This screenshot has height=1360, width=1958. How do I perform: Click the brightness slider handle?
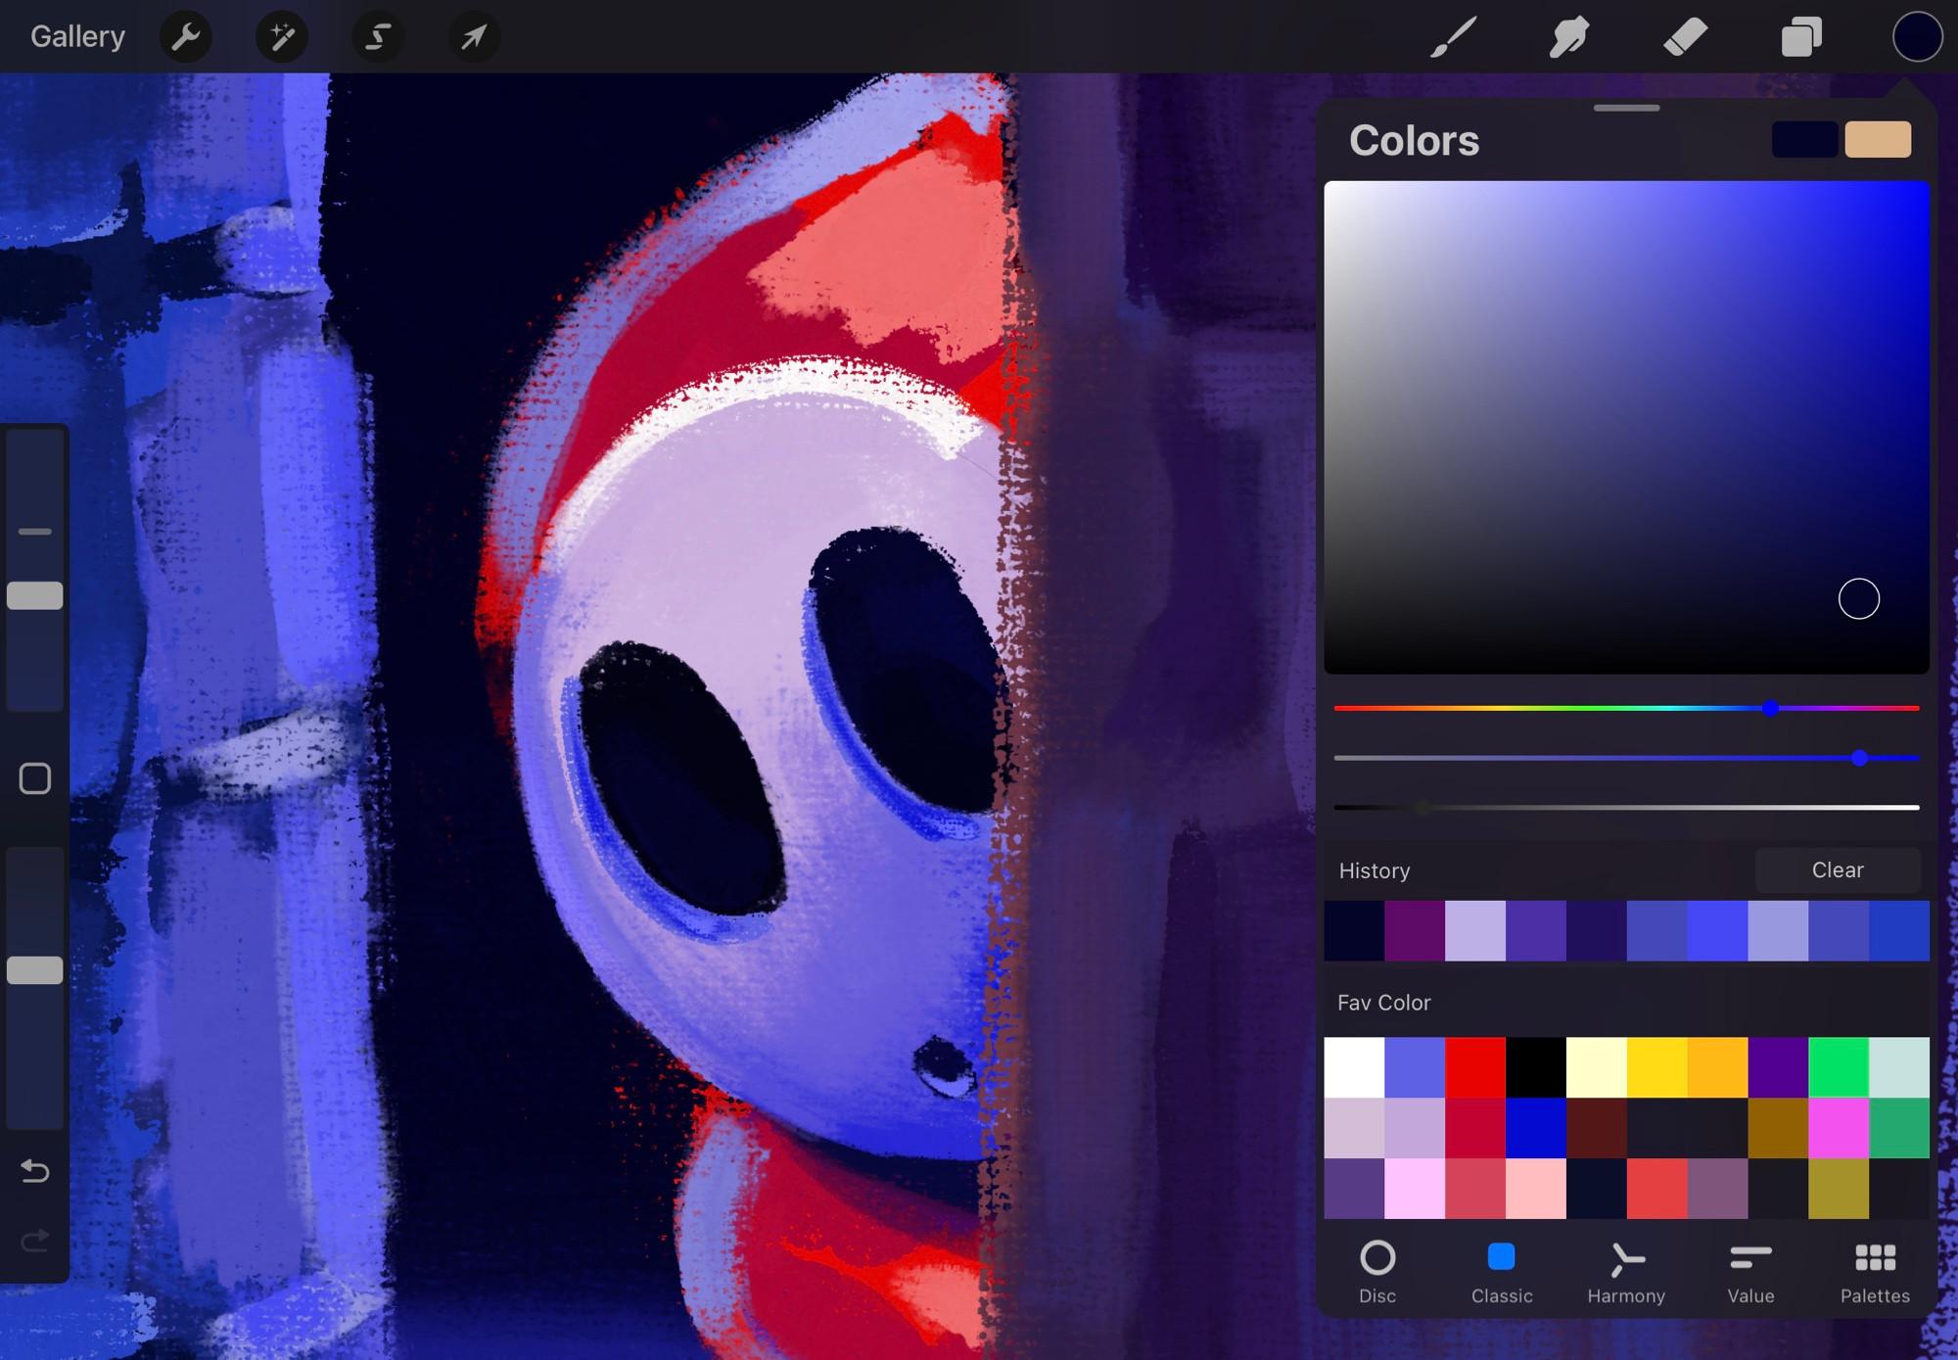[x=1423, y=808]
